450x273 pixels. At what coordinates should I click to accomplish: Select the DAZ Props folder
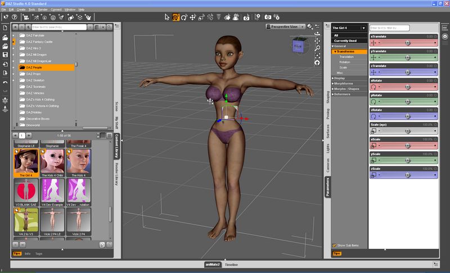click(33, 74)
